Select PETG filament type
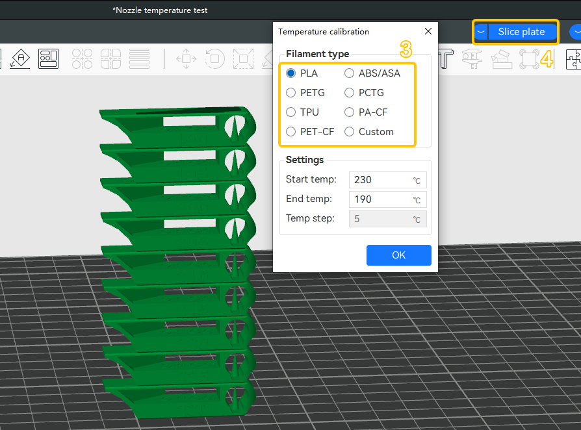This screenshot has height=430, width=581. click(305, 93)
